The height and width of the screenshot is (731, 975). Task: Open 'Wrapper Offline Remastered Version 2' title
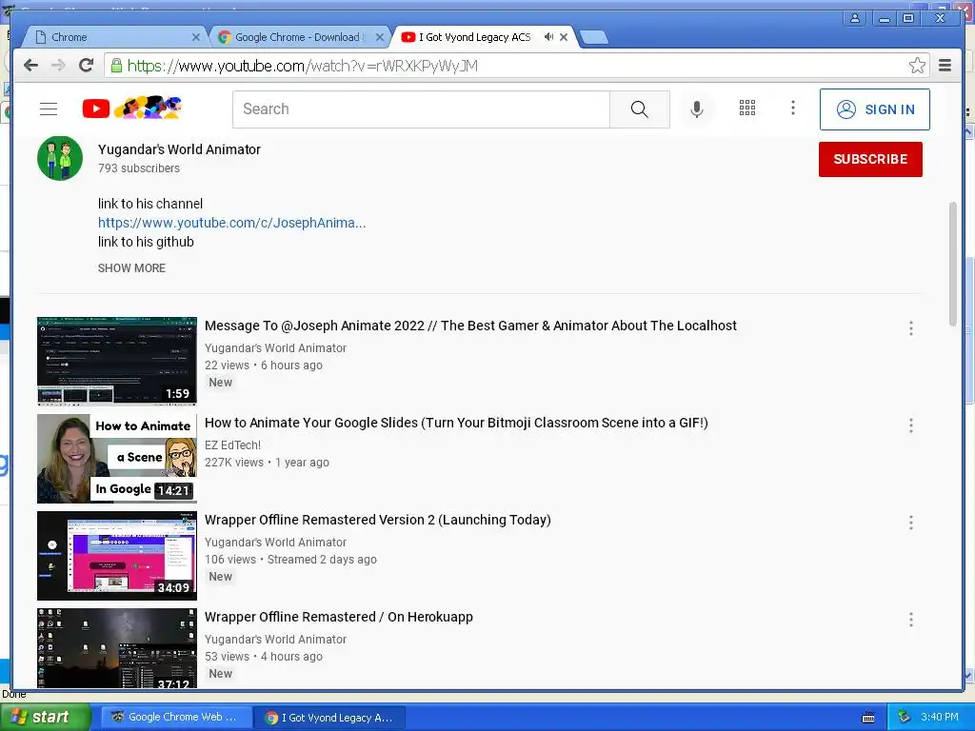pos(377,520)
